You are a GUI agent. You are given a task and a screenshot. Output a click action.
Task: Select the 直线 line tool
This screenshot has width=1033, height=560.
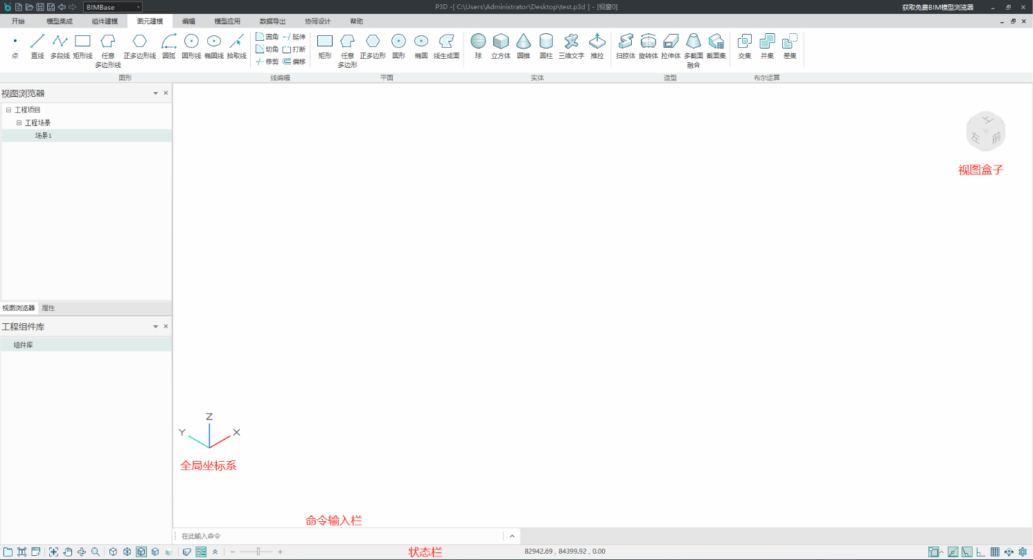click(x=37, y=46)
